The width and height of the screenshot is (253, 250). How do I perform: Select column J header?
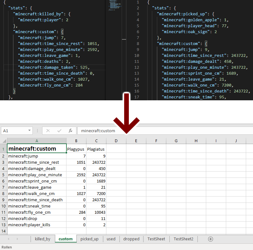coord(236,141)
